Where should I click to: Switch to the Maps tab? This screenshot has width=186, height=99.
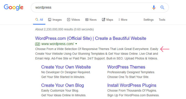click(107, 20)
